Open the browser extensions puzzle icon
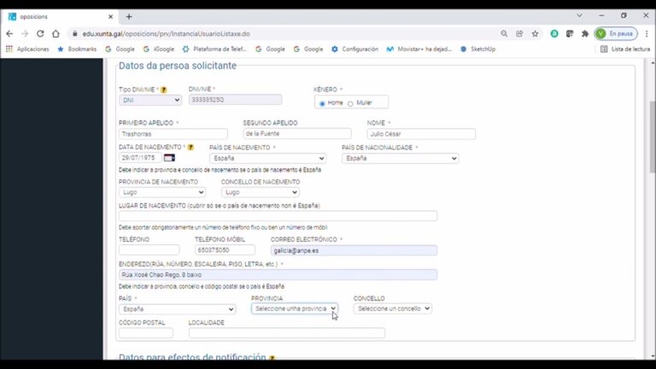656x369 pixels. pos(585,33)
